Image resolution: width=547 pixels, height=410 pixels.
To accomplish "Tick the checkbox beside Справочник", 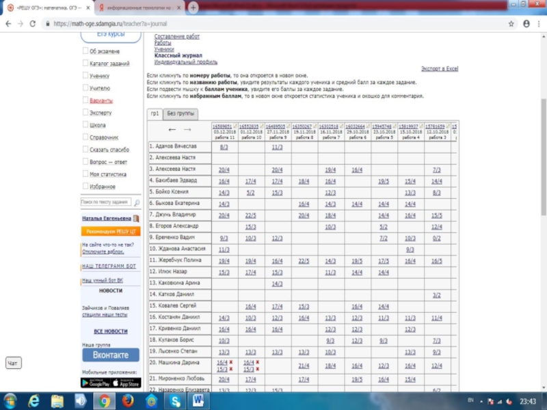I will (x=85, y=137).
